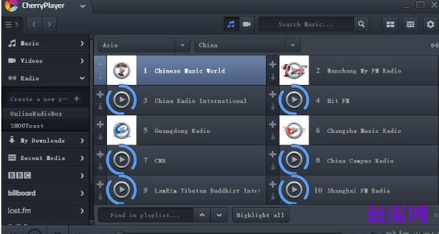Open settings gear

tap(431, 25)
